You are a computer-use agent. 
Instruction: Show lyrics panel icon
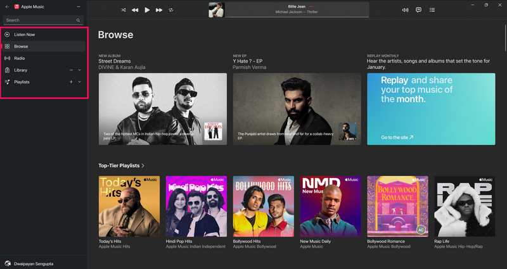[x=418, y=10]
